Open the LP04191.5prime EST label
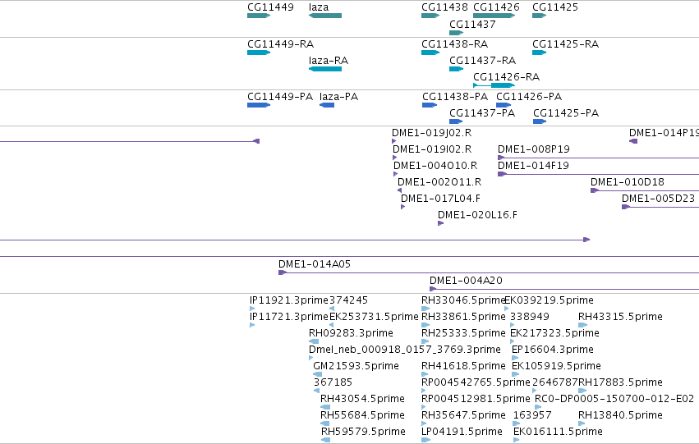The width and height of the screenshot is (699, 444). pyautogui.click(x=462, y=432)
